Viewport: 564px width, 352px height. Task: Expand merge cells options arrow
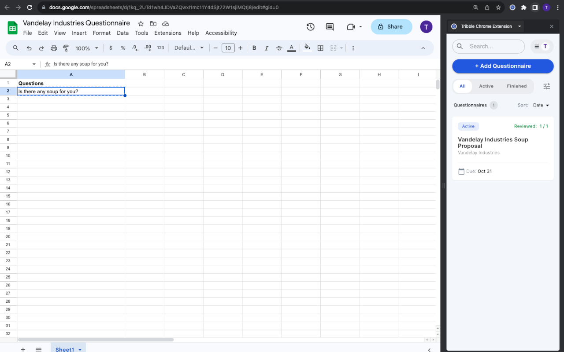341,48
